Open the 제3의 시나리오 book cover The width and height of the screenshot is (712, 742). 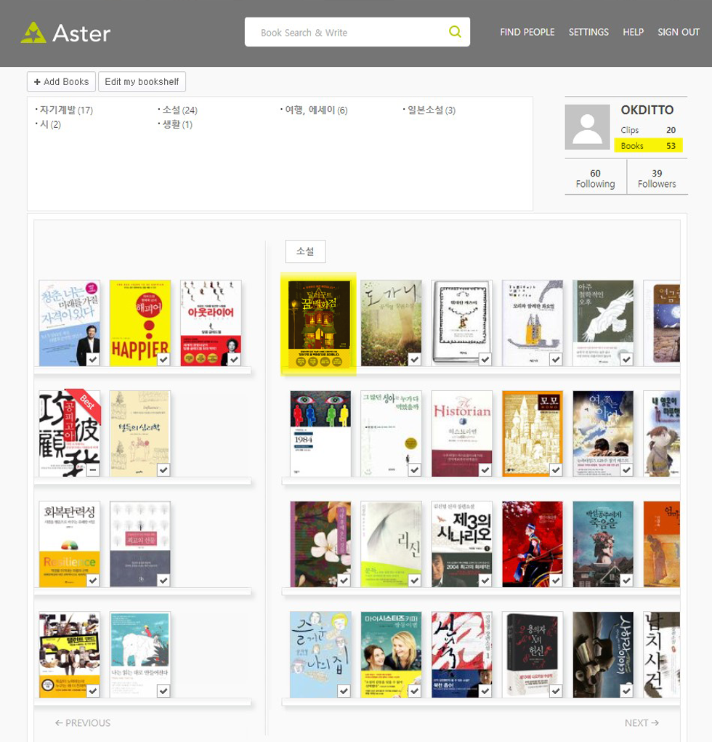(461, 544)
